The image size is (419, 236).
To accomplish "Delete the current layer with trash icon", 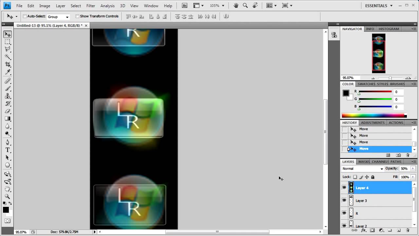I will [x=408, y=230].
